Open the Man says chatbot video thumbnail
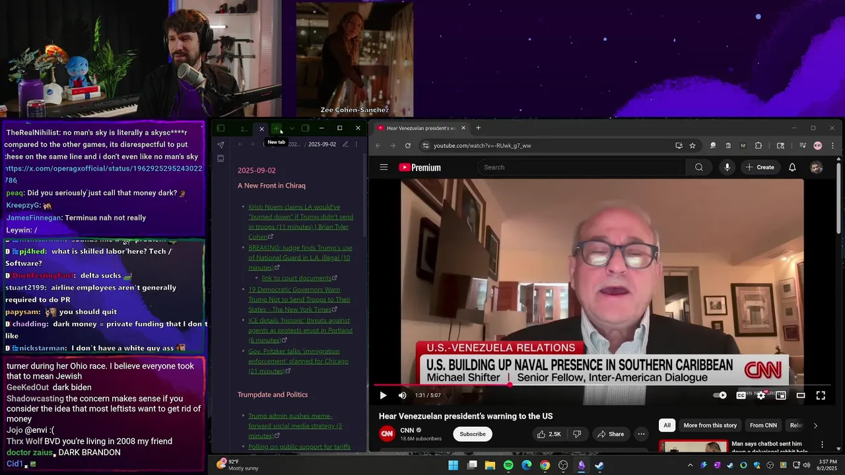 point(693,447)
